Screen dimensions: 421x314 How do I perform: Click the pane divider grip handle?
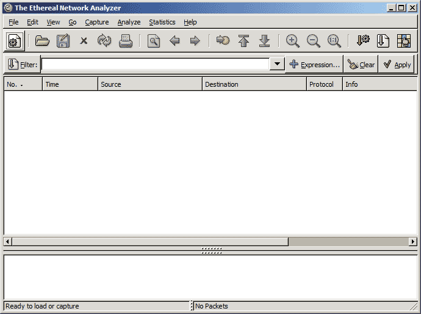click(x=212, y=250)
